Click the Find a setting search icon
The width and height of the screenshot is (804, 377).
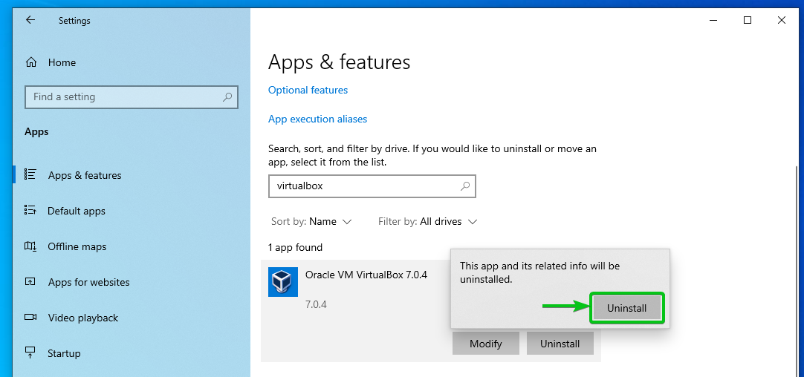point(227,96)
